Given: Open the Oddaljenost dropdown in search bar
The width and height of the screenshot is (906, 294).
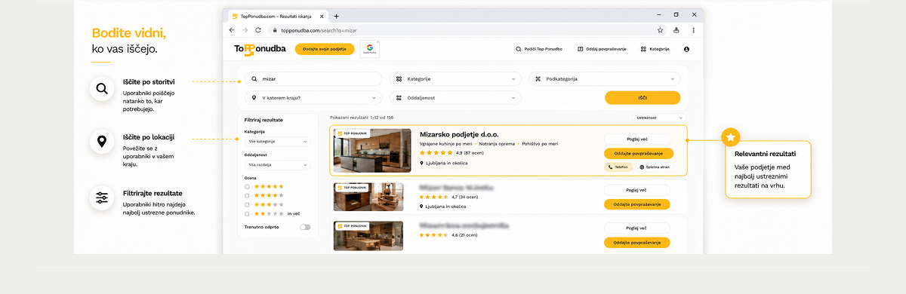Looking at the screenshot, I should point(456,97).
